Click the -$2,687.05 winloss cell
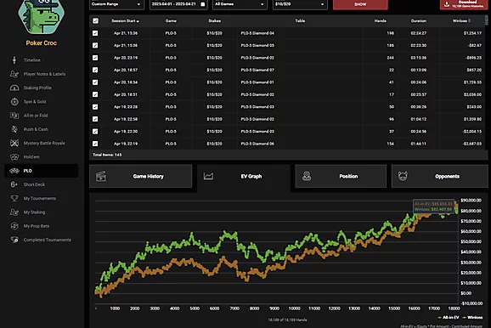The width and height of the screenshot is (491, 328). click(x=472, y=144)
